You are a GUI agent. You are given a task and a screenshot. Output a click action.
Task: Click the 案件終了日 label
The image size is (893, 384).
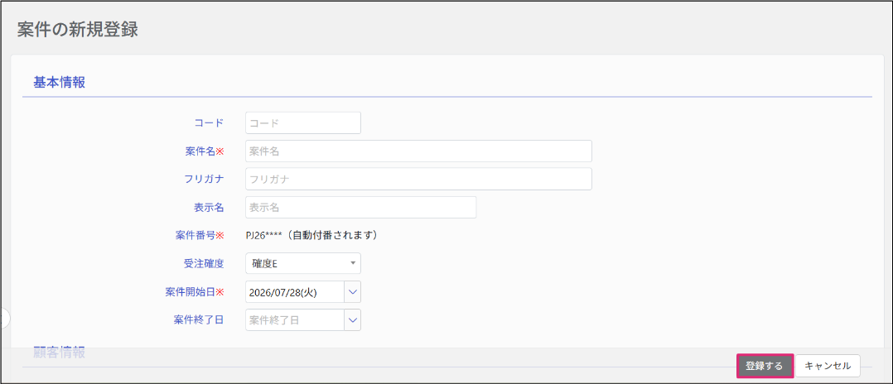pos(199,319)
